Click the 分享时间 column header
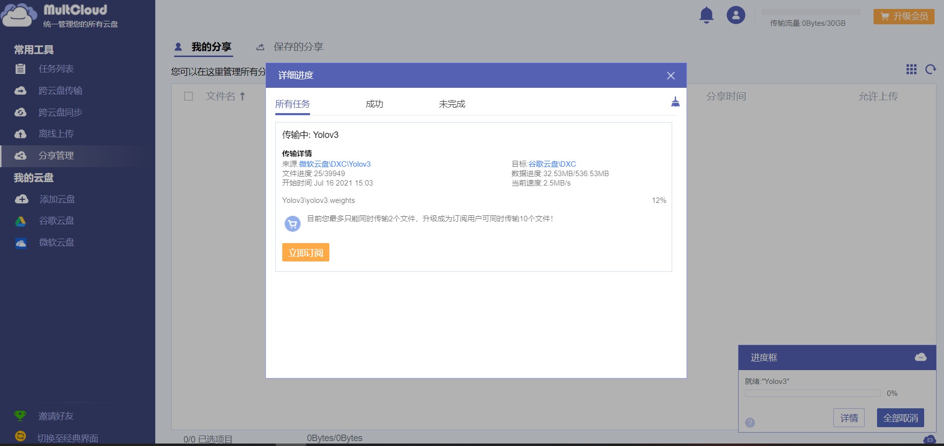Image resolution: width=944 pixels, height=446 pixels. pos(726,96)
